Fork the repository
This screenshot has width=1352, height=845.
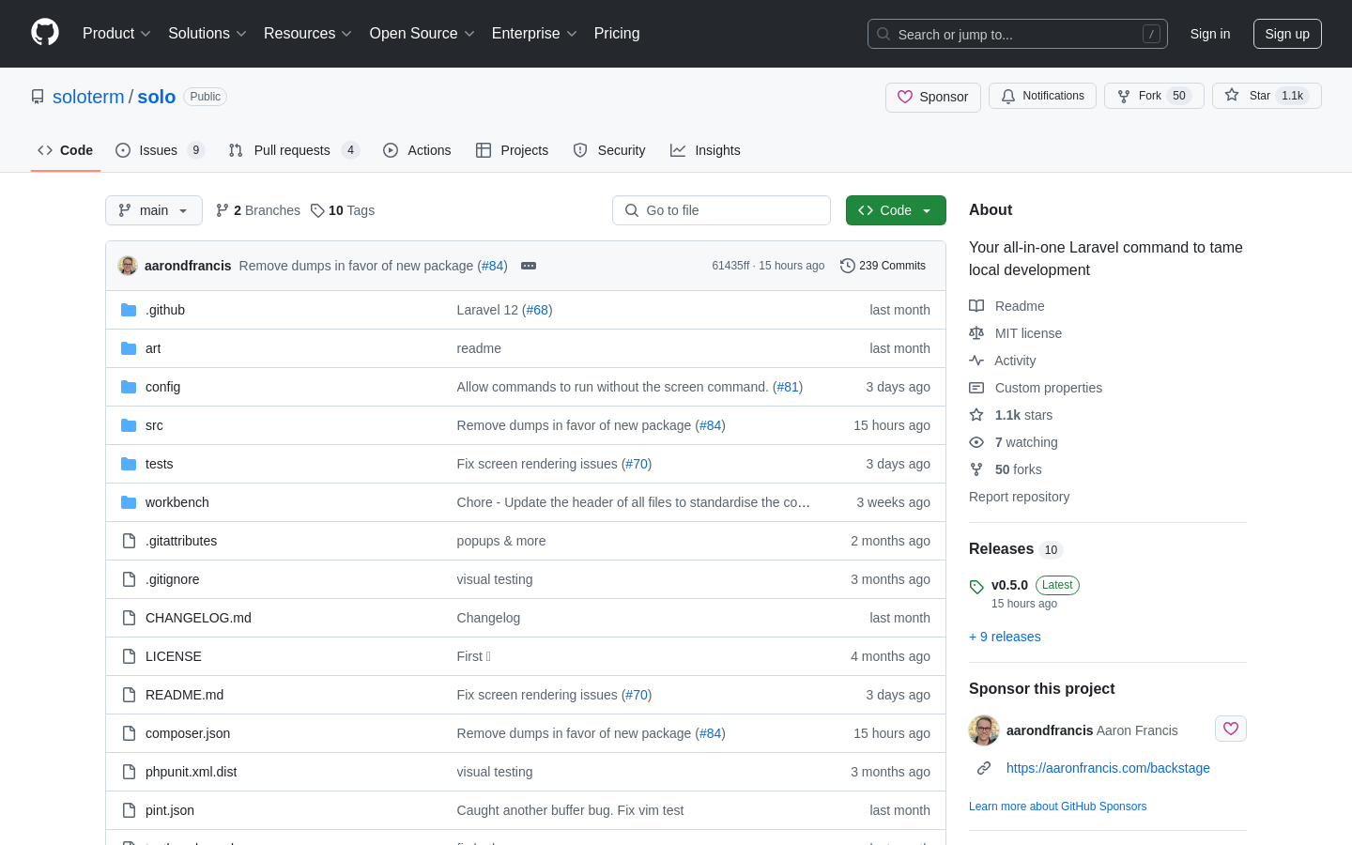pos(1154,96)
